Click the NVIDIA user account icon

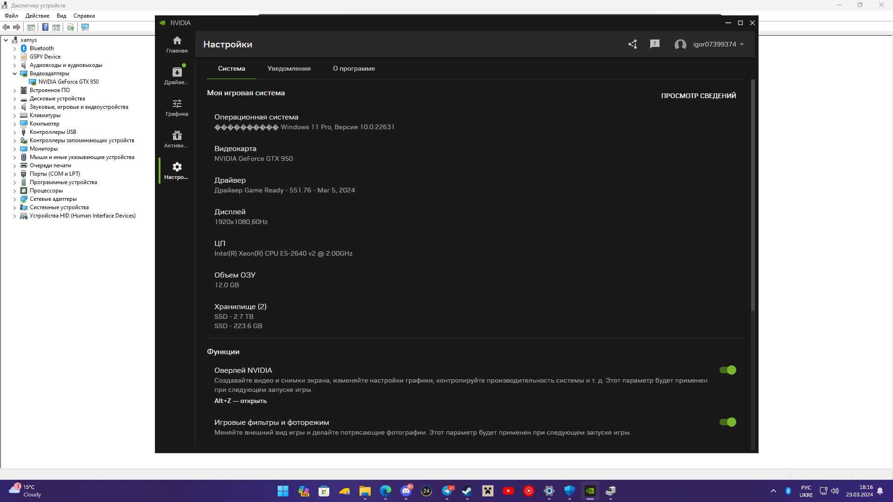[x=680, y=44]
